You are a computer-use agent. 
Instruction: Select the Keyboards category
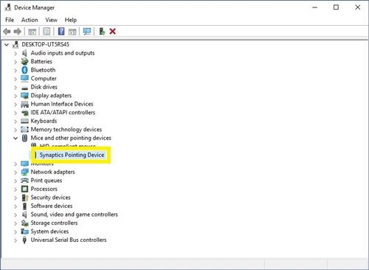click(44, 121)
